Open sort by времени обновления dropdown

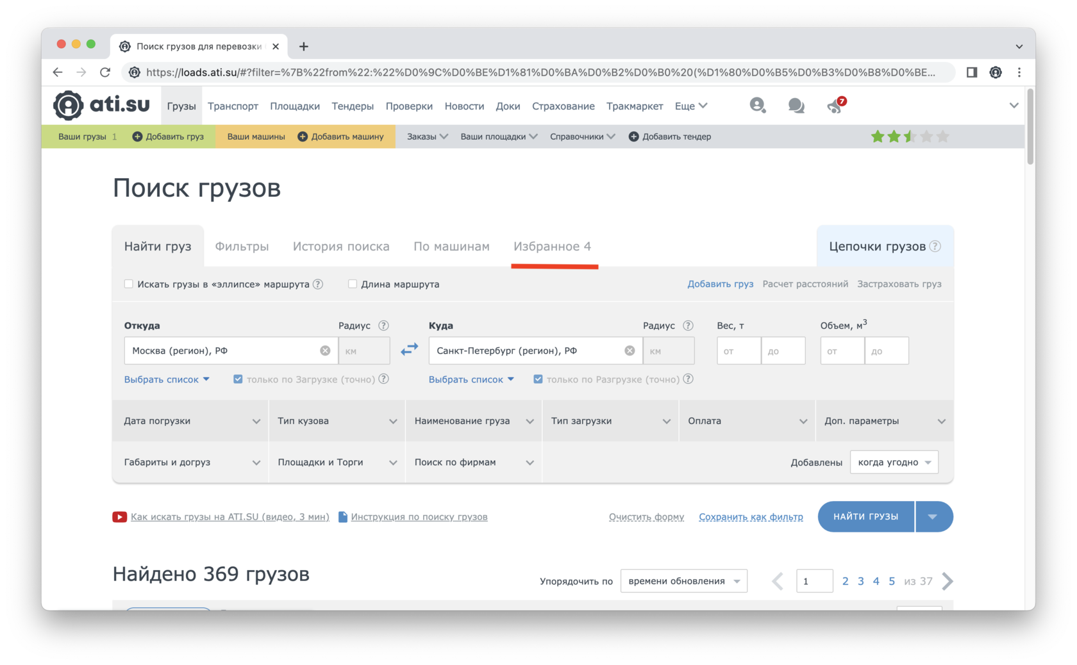[683, 581]
